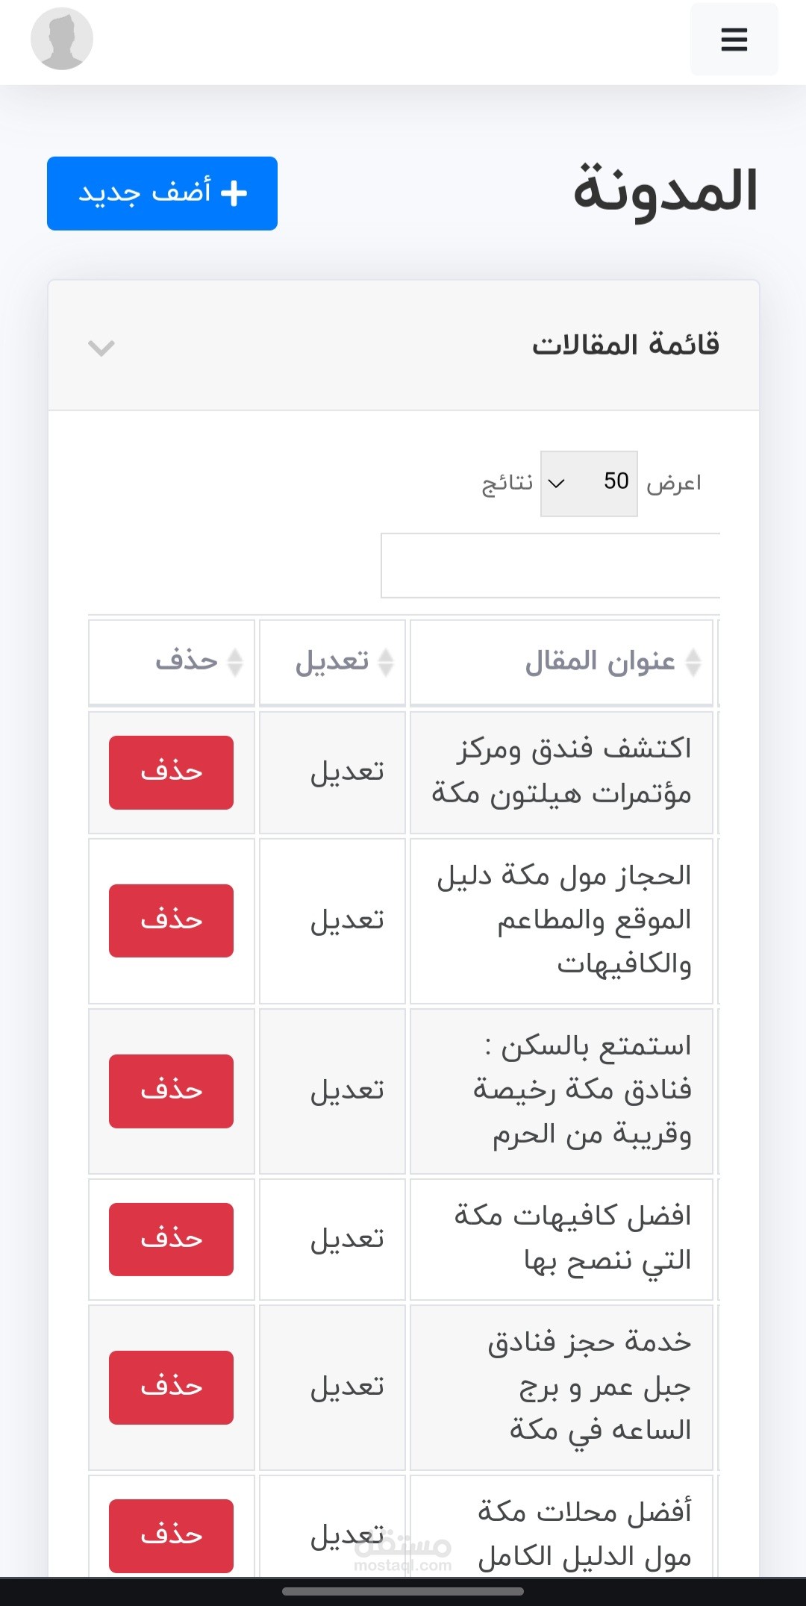
Task: Edit the هيلتون مكة hotel article
Action: (x=347, y=772)
